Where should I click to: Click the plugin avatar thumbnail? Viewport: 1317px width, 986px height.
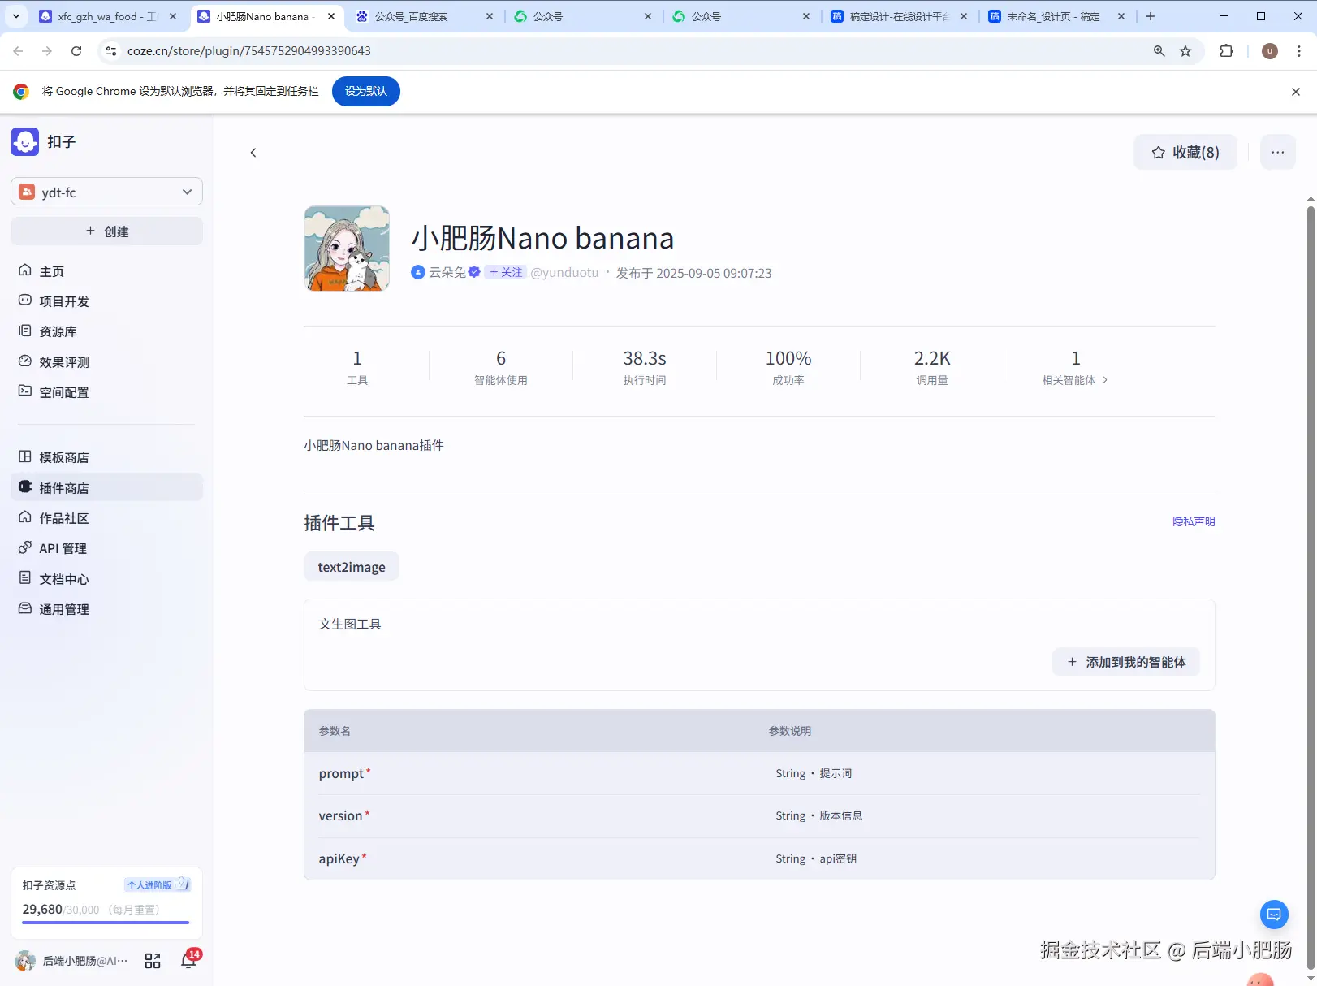pos(347,249)
